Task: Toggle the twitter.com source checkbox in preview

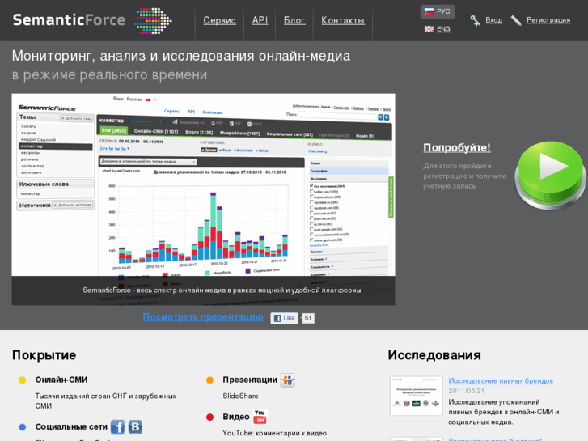Action: [311, 191]
